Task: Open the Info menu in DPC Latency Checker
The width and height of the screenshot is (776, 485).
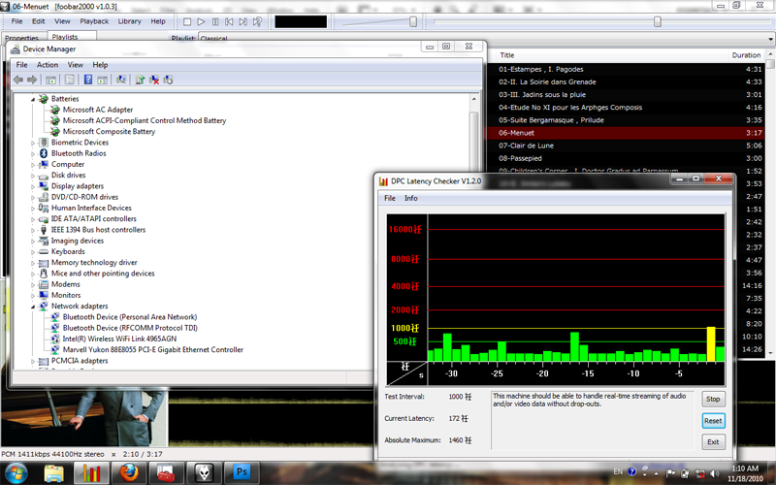Action: click(x=410, y=198)
